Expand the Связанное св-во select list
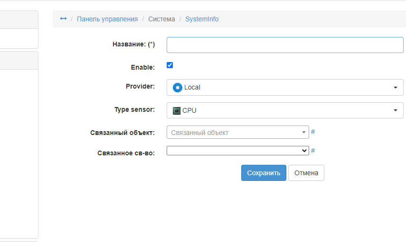The height and width of the screenshot is (242, 406). click(x=237, y=151)
